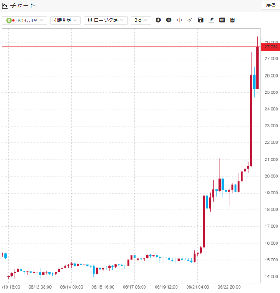Click the 20,000 price axis label
Screen dimensions: 280x293
[x=271, y=176]
